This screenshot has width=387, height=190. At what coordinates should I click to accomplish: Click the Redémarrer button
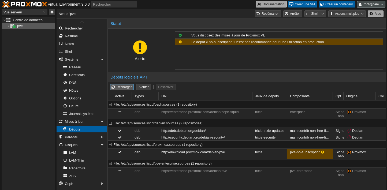[268, 14]
